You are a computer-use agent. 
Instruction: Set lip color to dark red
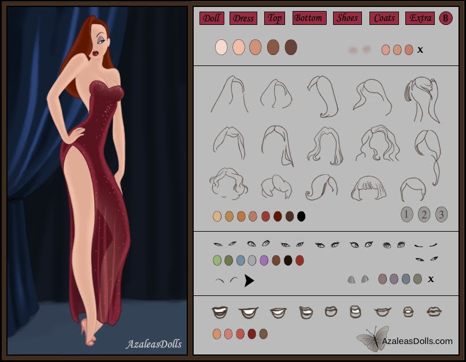click(252, 334)
